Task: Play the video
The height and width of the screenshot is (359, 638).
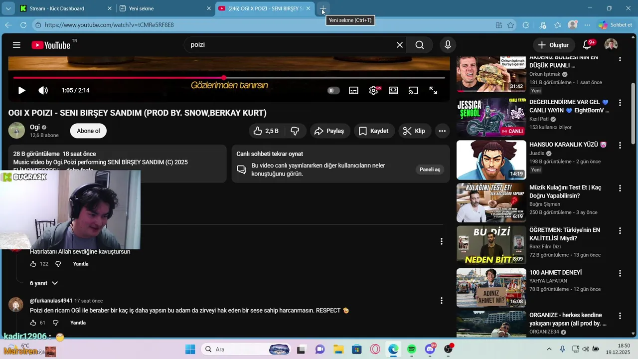Action: pos(21,90)
